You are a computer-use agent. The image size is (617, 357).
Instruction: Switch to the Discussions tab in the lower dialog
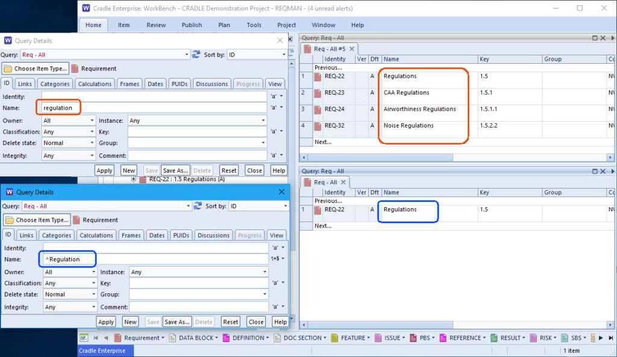click(214, 236)
